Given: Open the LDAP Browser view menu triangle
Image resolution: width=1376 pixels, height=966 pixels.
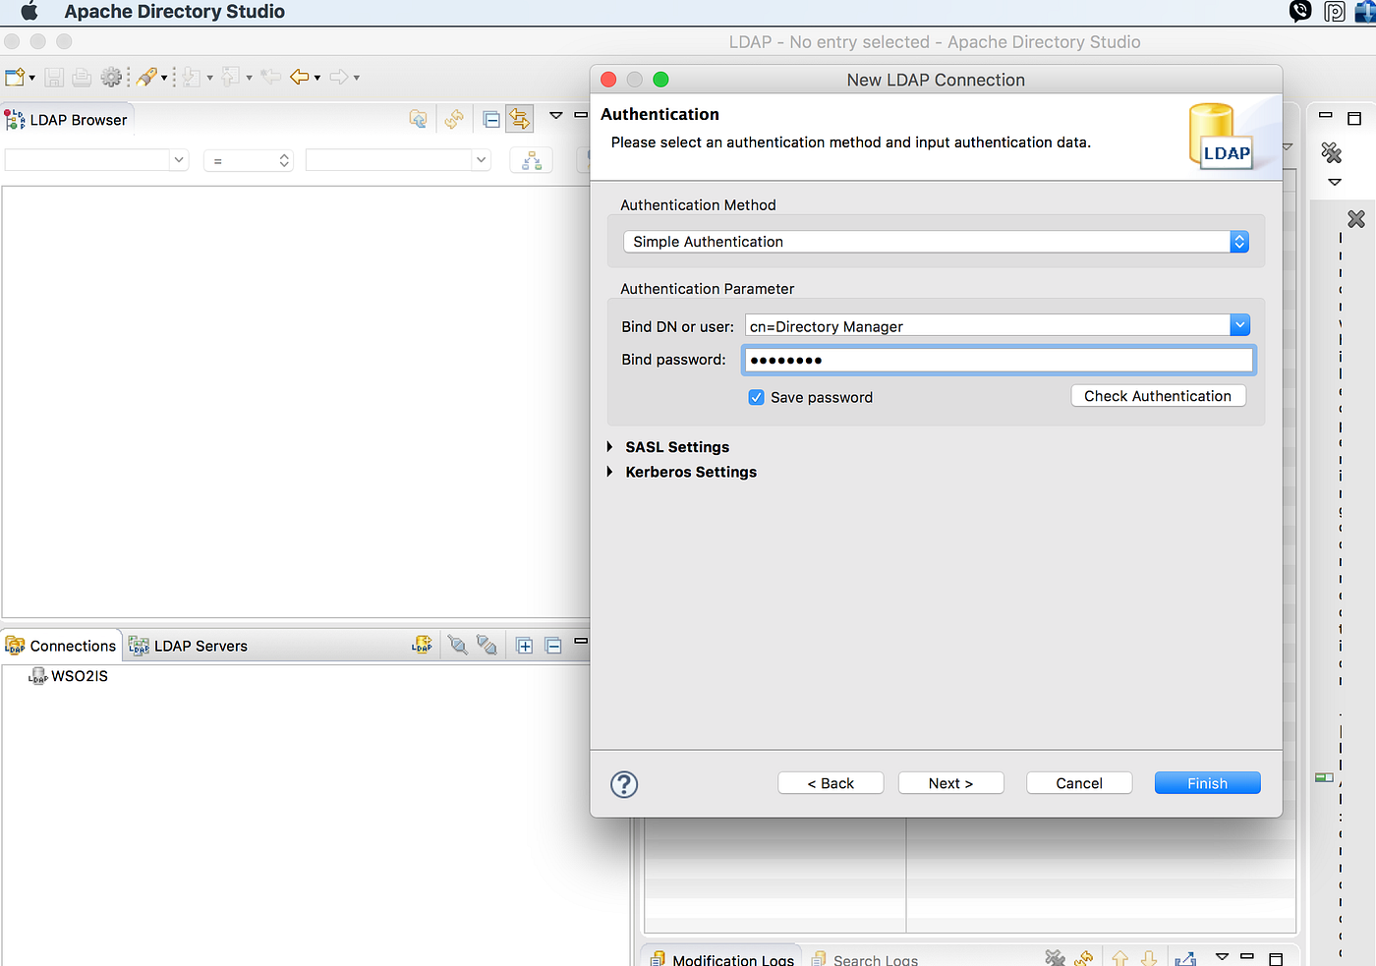Looking at the screenshot, I should coord(555,116).
